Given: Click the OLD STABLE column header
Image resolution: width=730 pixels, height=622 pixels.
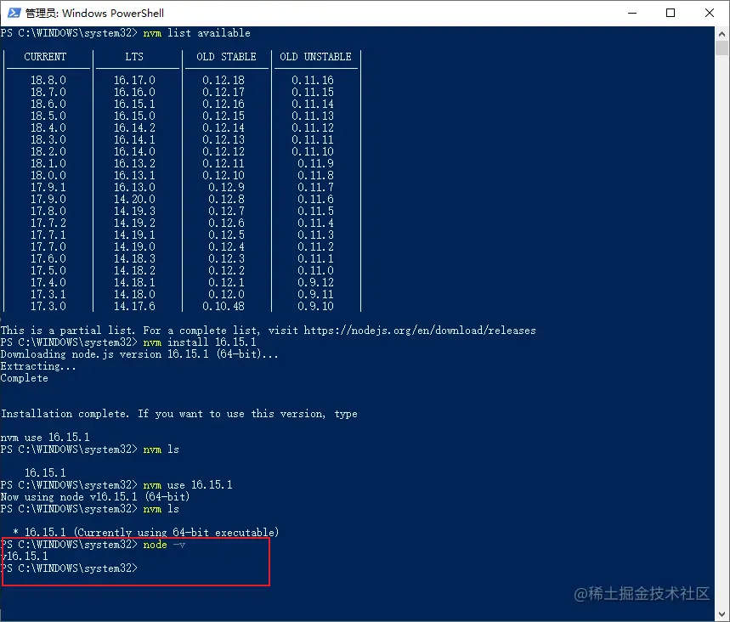Looking at the screenshot, I should [x=226, y=57].
